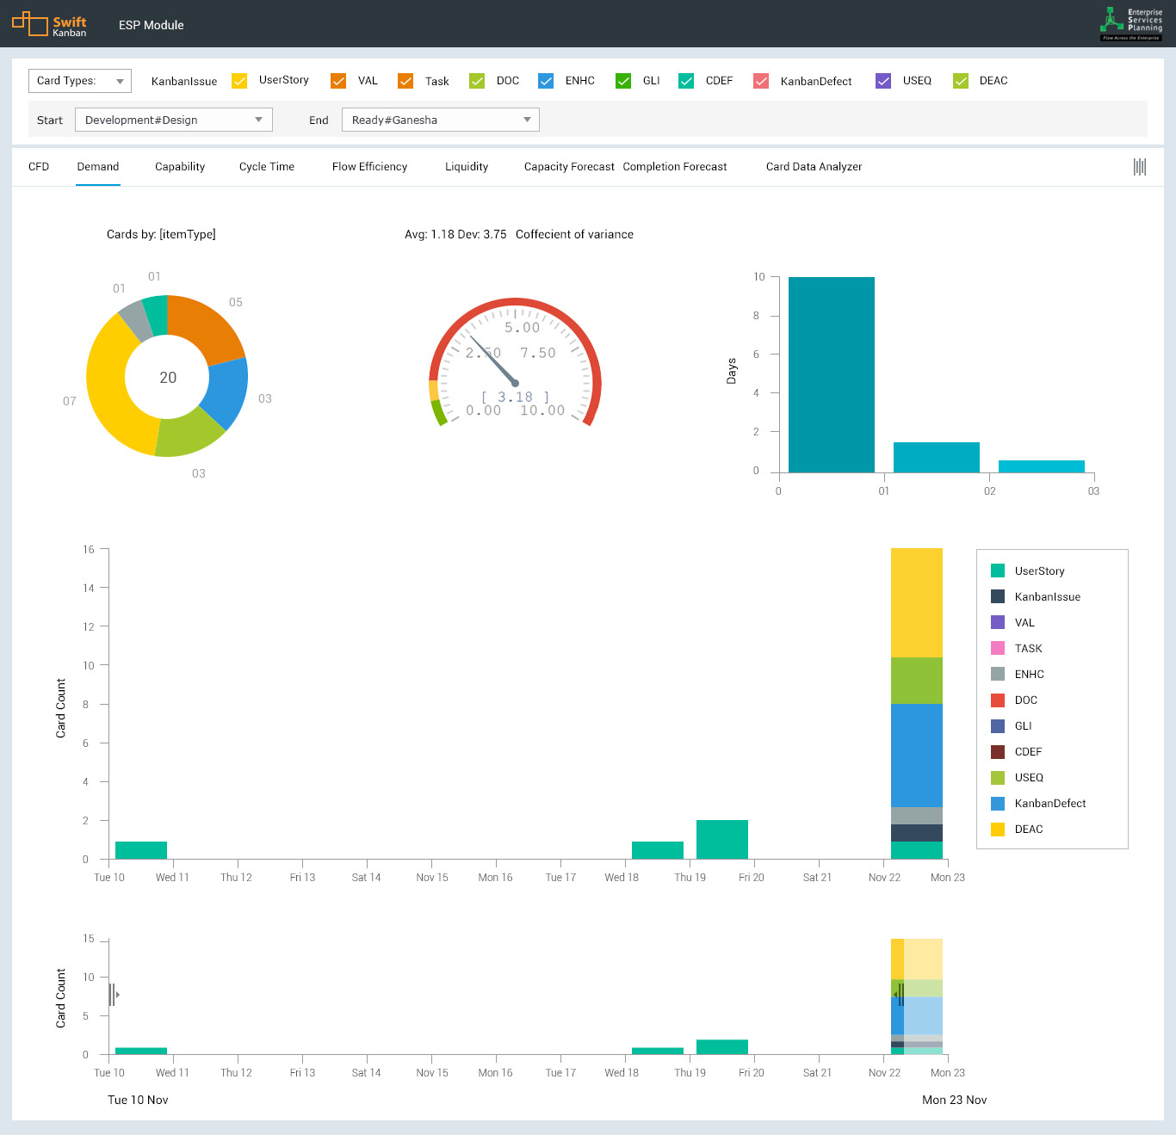The width and height of the screenshot is (1176, 1135).
Task: Toggle the red checkbox before KanbanDefect
Action: 761,81
